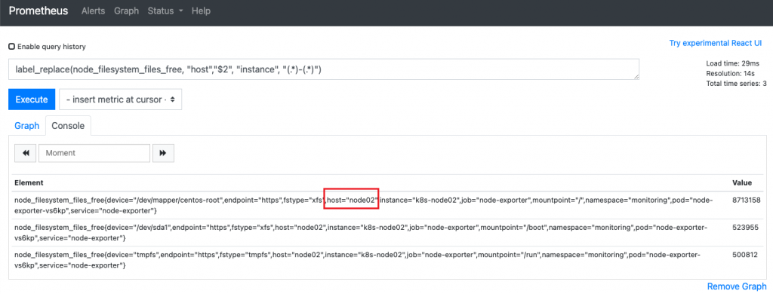Open the Help page
The image size is (773, 294).
click(x=201, y=11)
